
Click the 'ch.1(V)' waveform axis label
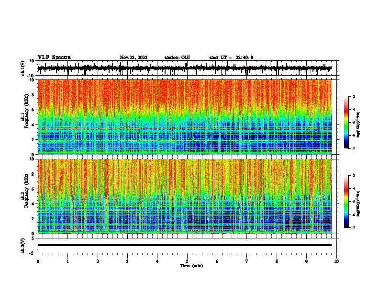(23, 68)
